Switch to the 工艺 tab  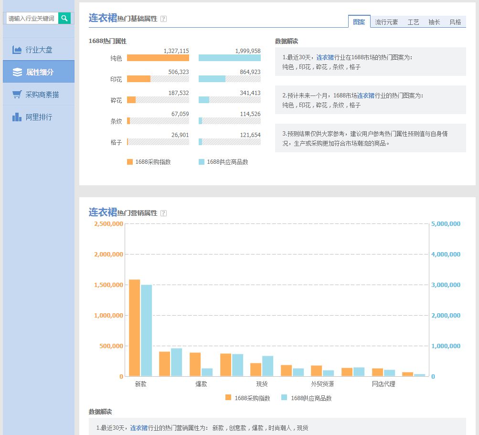pos(413,22)
